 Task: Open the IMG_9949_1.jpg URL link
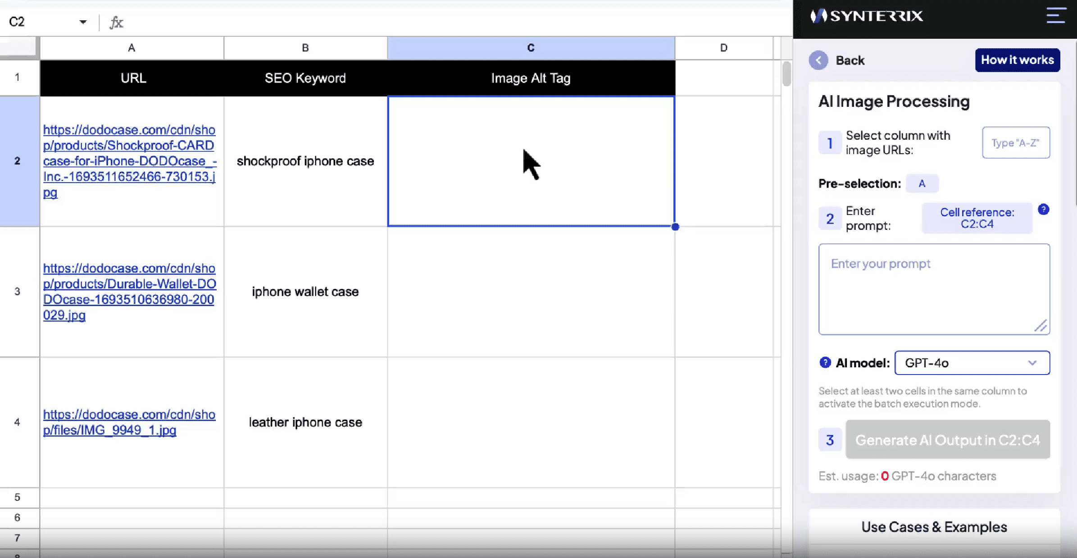129,422
